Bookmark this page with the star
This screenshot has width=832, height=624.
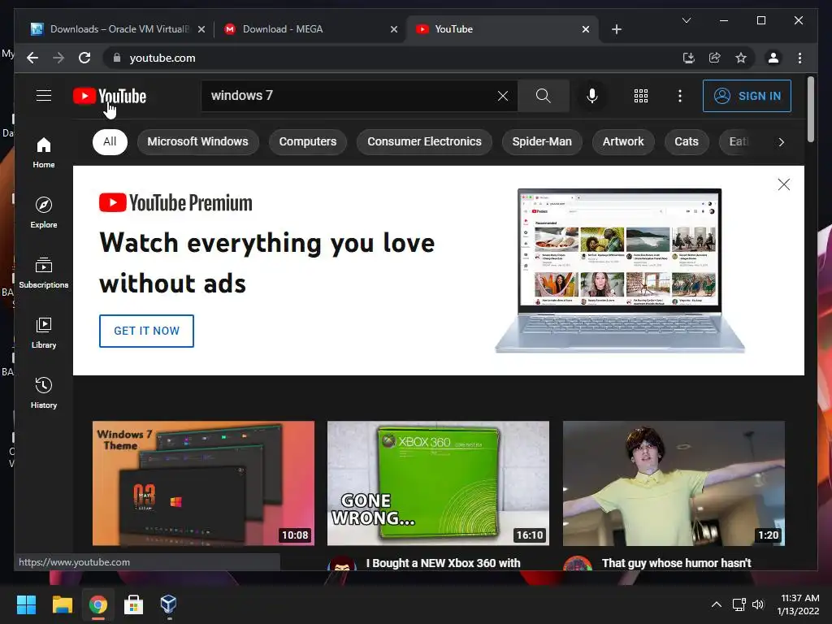(741, 58)
